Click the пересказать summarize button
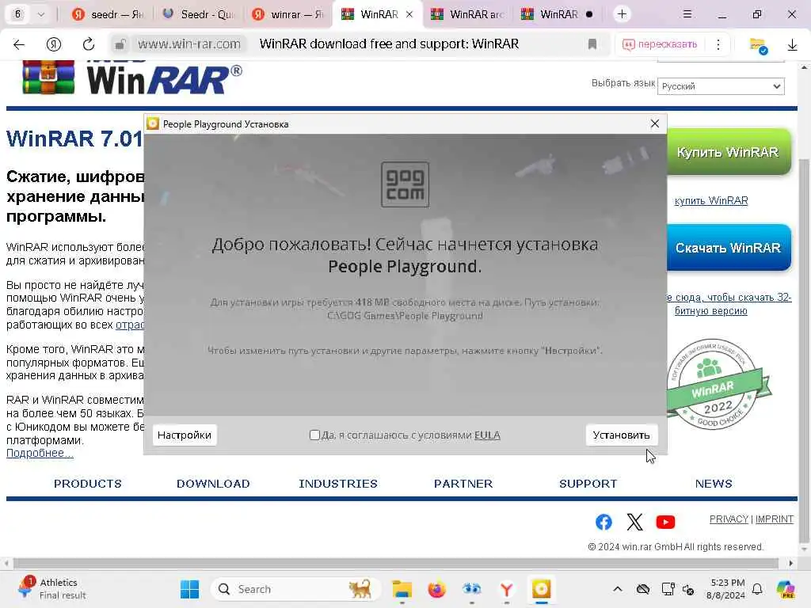 tap(660, 44)
